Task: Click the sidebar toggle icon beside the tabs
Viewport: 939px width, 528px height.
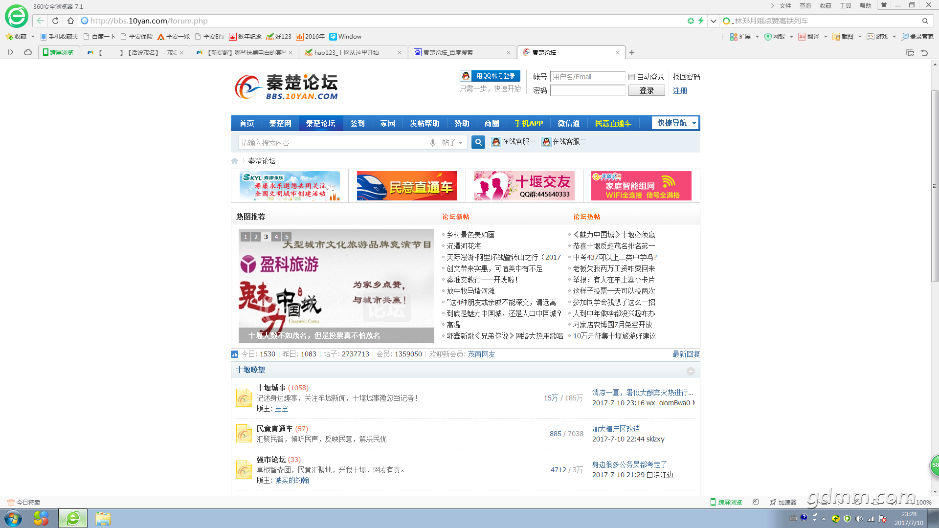Action: pyautogui.click(x=10, y=52)
